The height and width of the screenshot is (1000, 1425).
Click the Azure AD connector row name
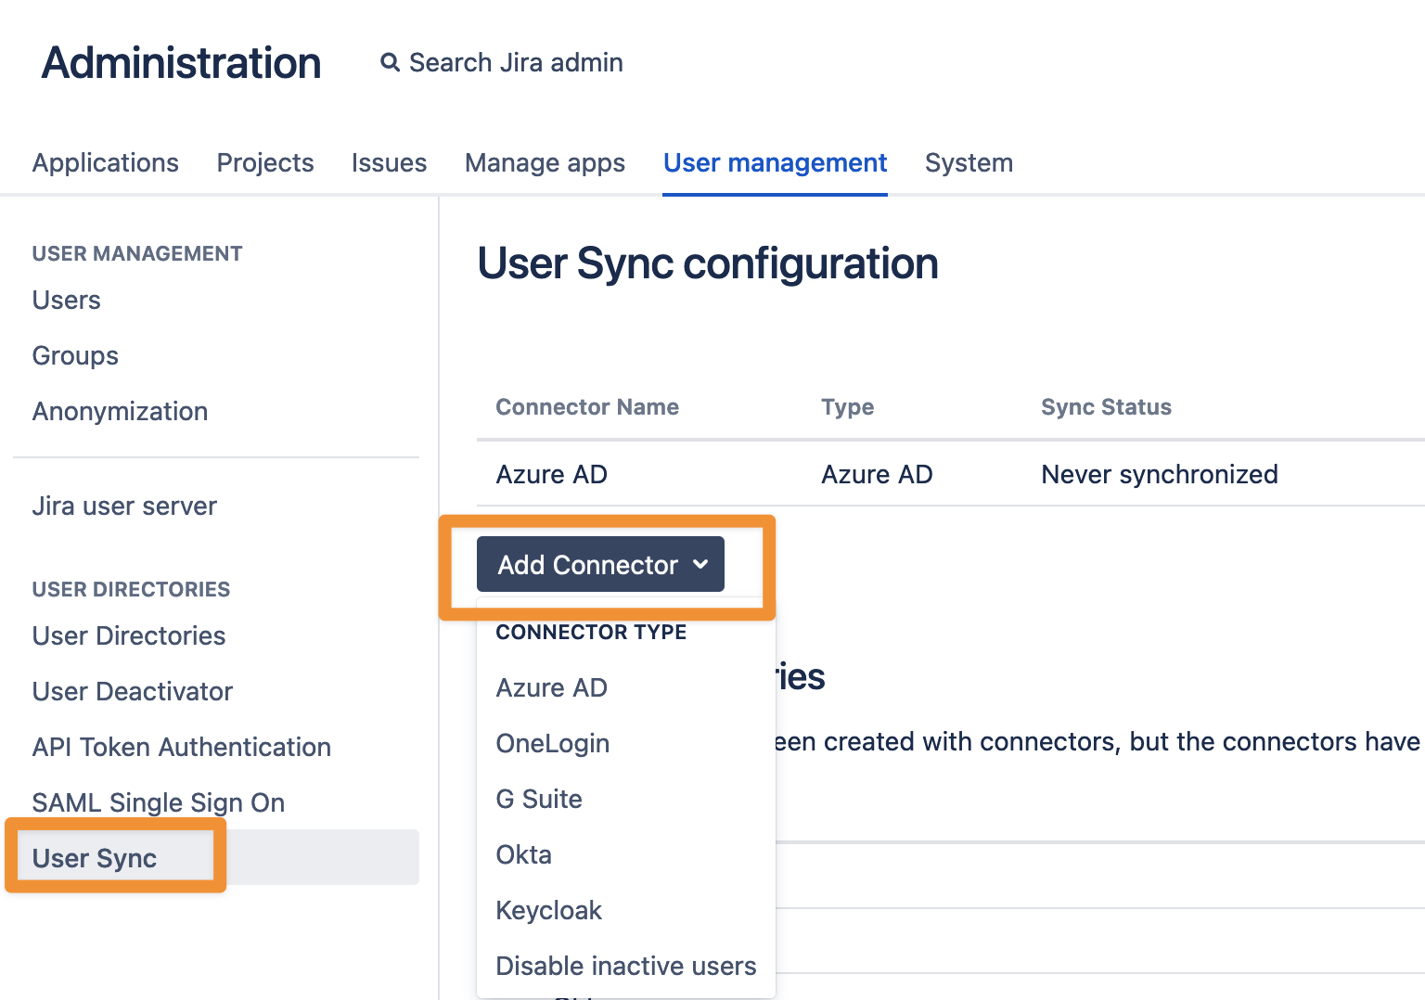coord(551,474)
